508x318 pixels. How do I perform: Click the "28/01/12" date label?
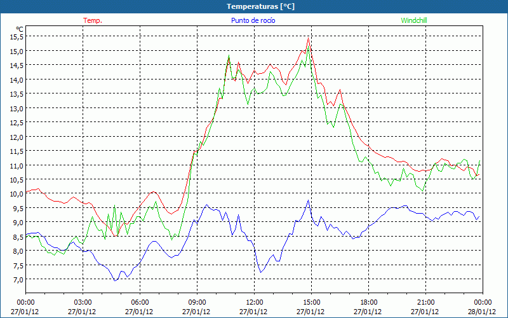click(x=482, y=312)
